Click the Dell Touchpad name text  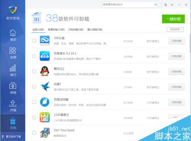(x=64, y=130)
